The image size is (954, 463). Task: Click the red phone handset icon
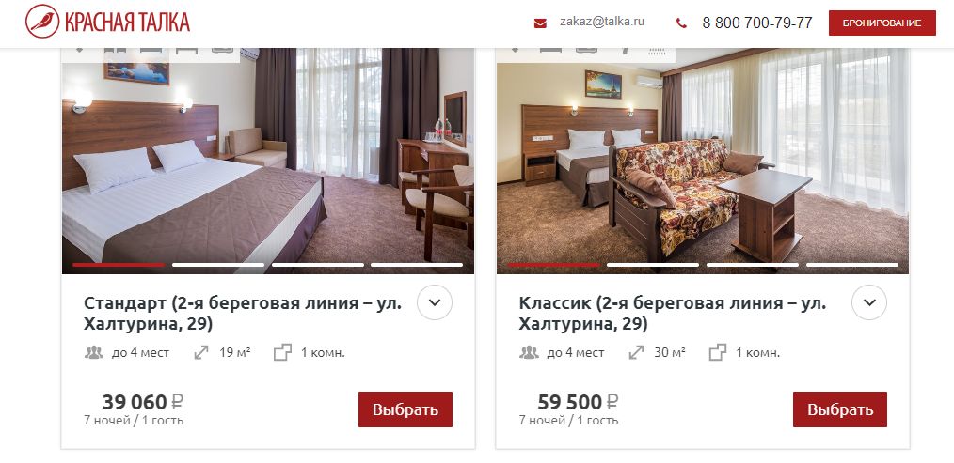point(681,23)
